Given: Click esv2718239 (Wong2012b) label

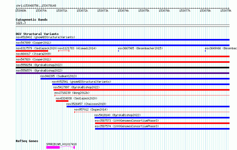Looking at the screenshot, I should 72,93.
